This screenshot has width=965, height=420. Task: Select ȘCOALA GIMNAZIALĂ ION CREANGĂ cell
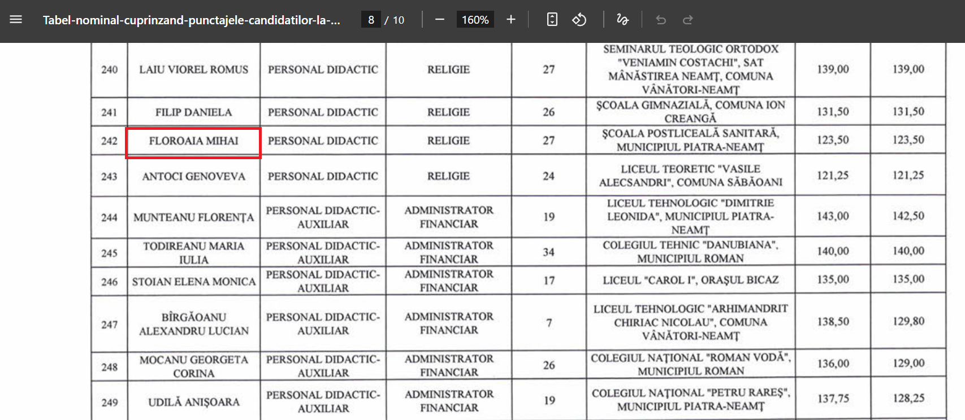(690, 112)
